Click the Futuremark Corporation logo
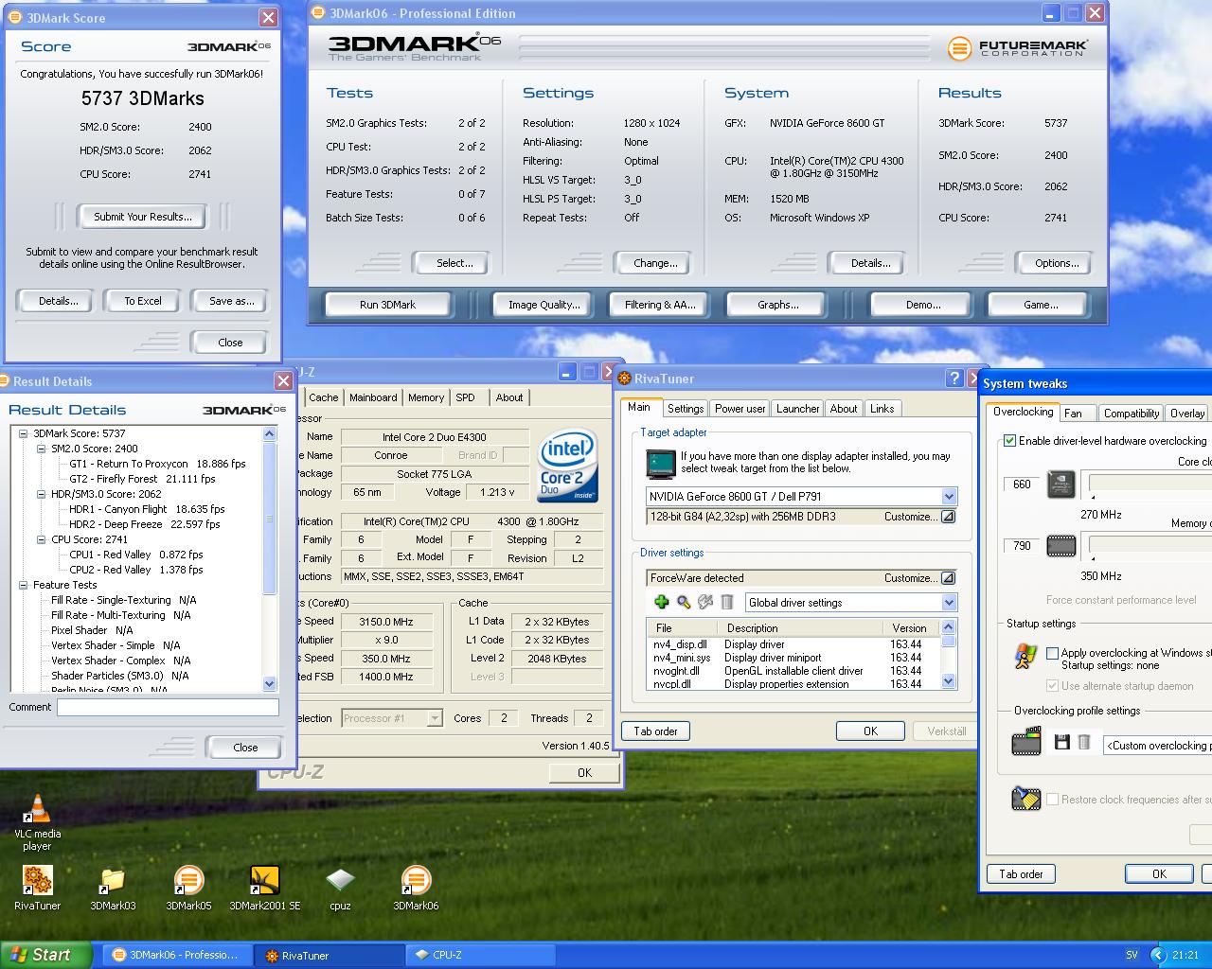 click(x=1018, y=47)
